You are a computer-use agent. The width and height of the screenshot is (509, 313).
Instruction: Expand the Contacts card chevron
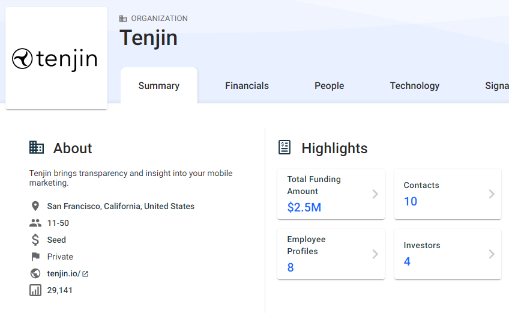[x=492, y=194]
